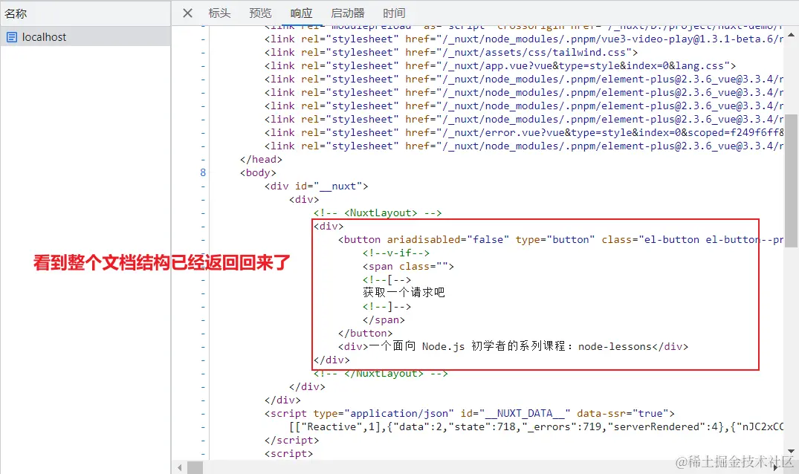Viewport: 799px width, 474px height.
Task: Click the opening <!-- <NuxtLayout> --> comment
Action: coord(378,212)
